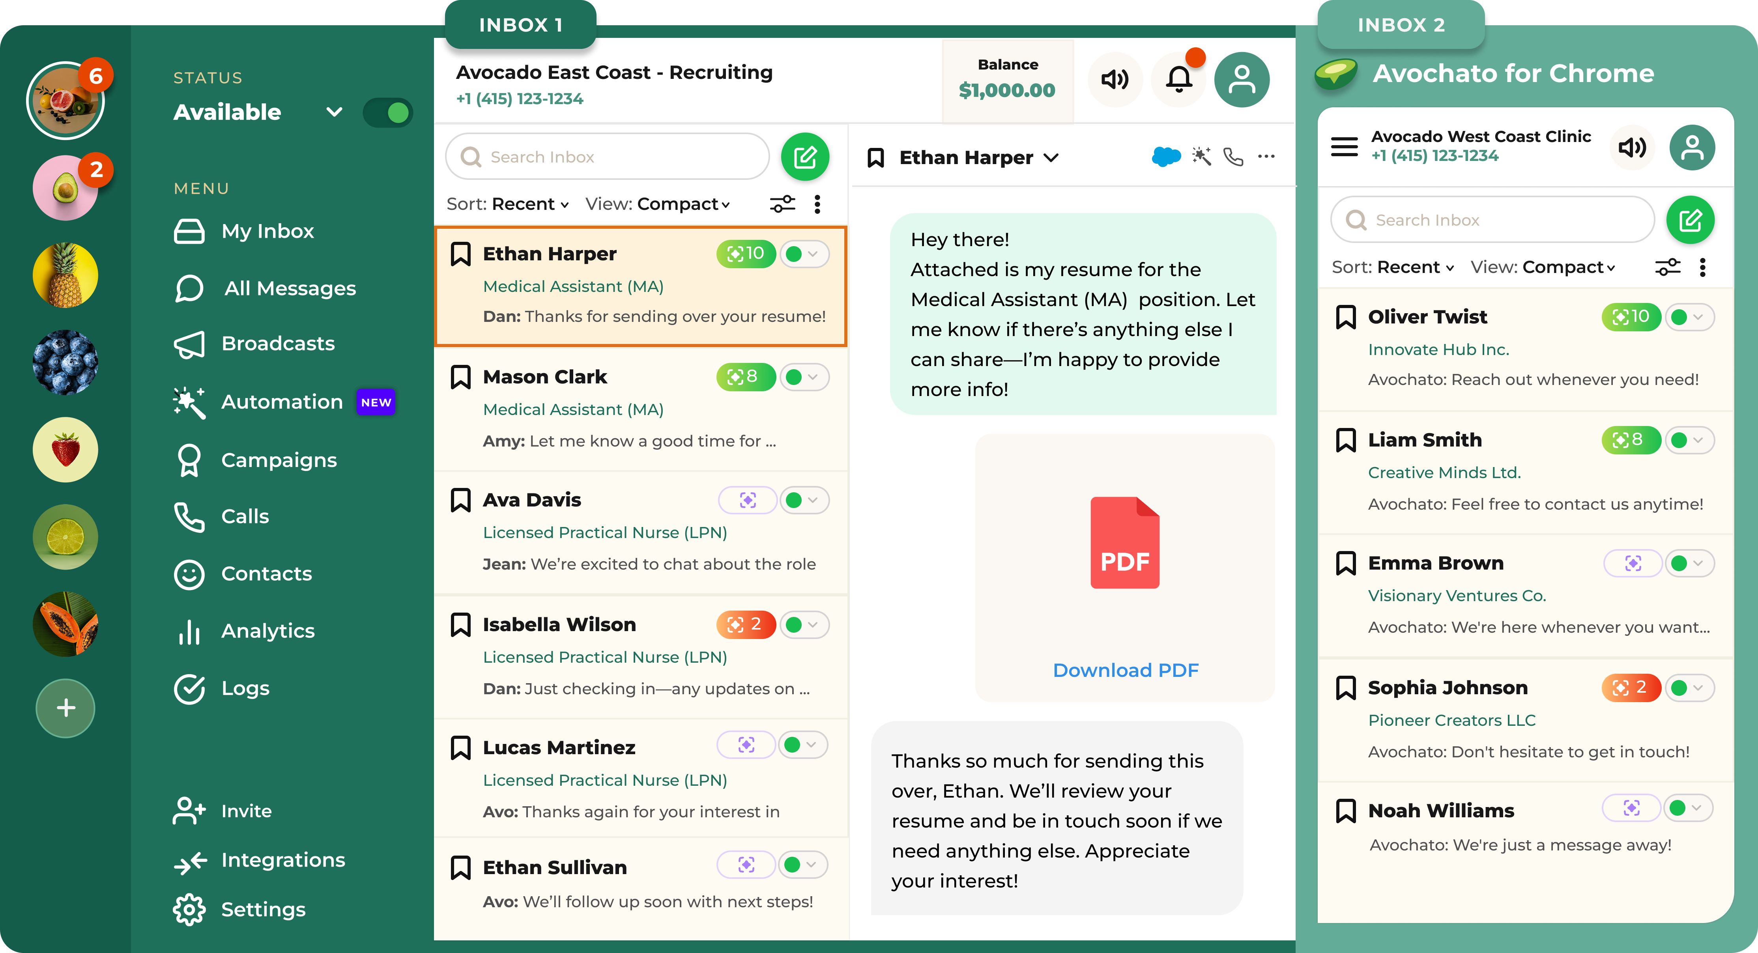
Task: Open My Inbox menu item
Action: [x=244, y=231]
